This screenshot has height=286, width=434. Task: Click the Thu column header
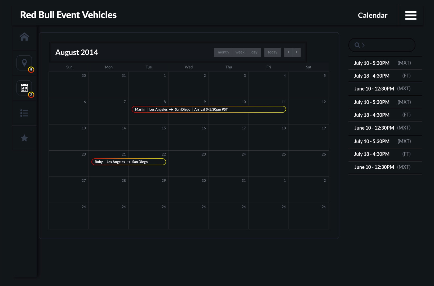coord(229,67)
